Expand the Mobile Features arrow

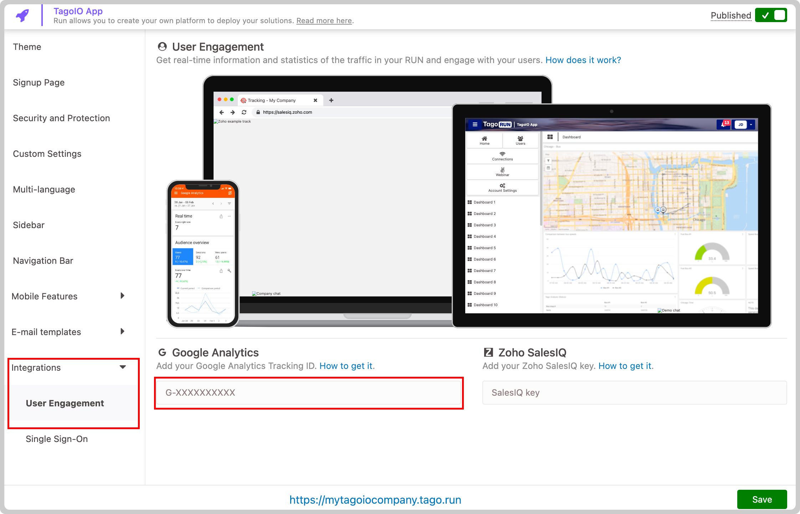122,295
